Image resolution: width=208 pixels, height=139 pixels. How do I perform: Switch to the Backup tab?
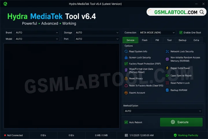point(182,40)
